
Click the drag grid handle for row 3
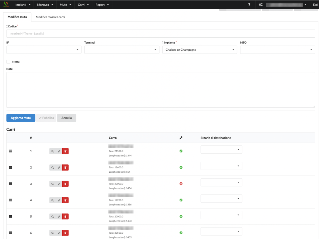tap(10, 184)
